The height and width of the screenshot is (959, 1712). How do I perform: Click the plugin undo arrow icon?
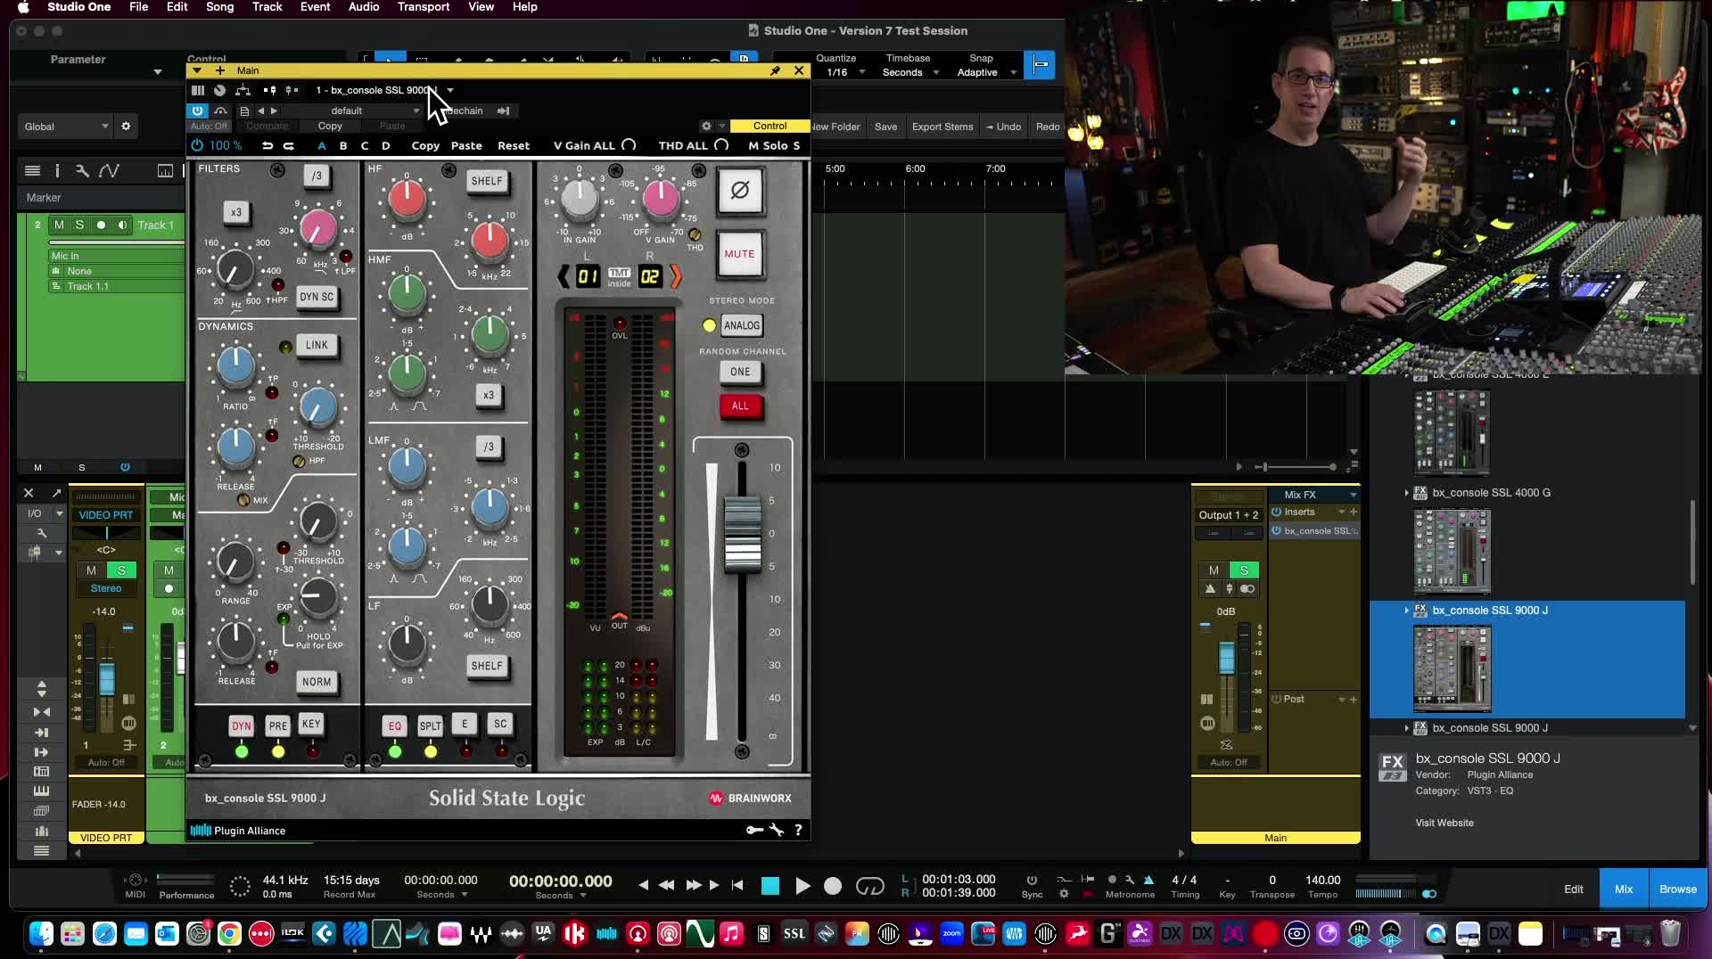(x=267, y=145)
